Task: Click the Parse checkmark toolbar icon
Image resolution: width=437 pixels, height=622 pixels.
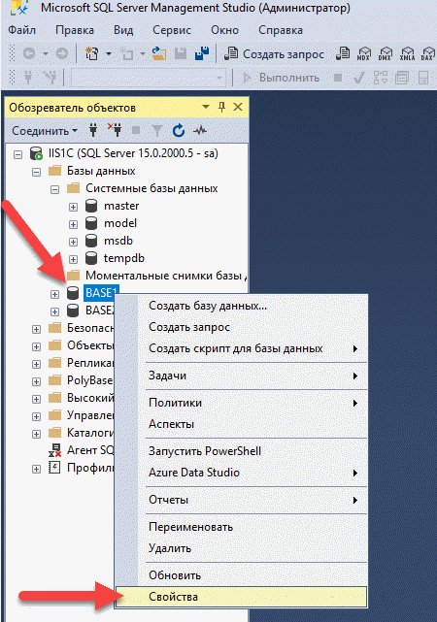Action: 359,78
